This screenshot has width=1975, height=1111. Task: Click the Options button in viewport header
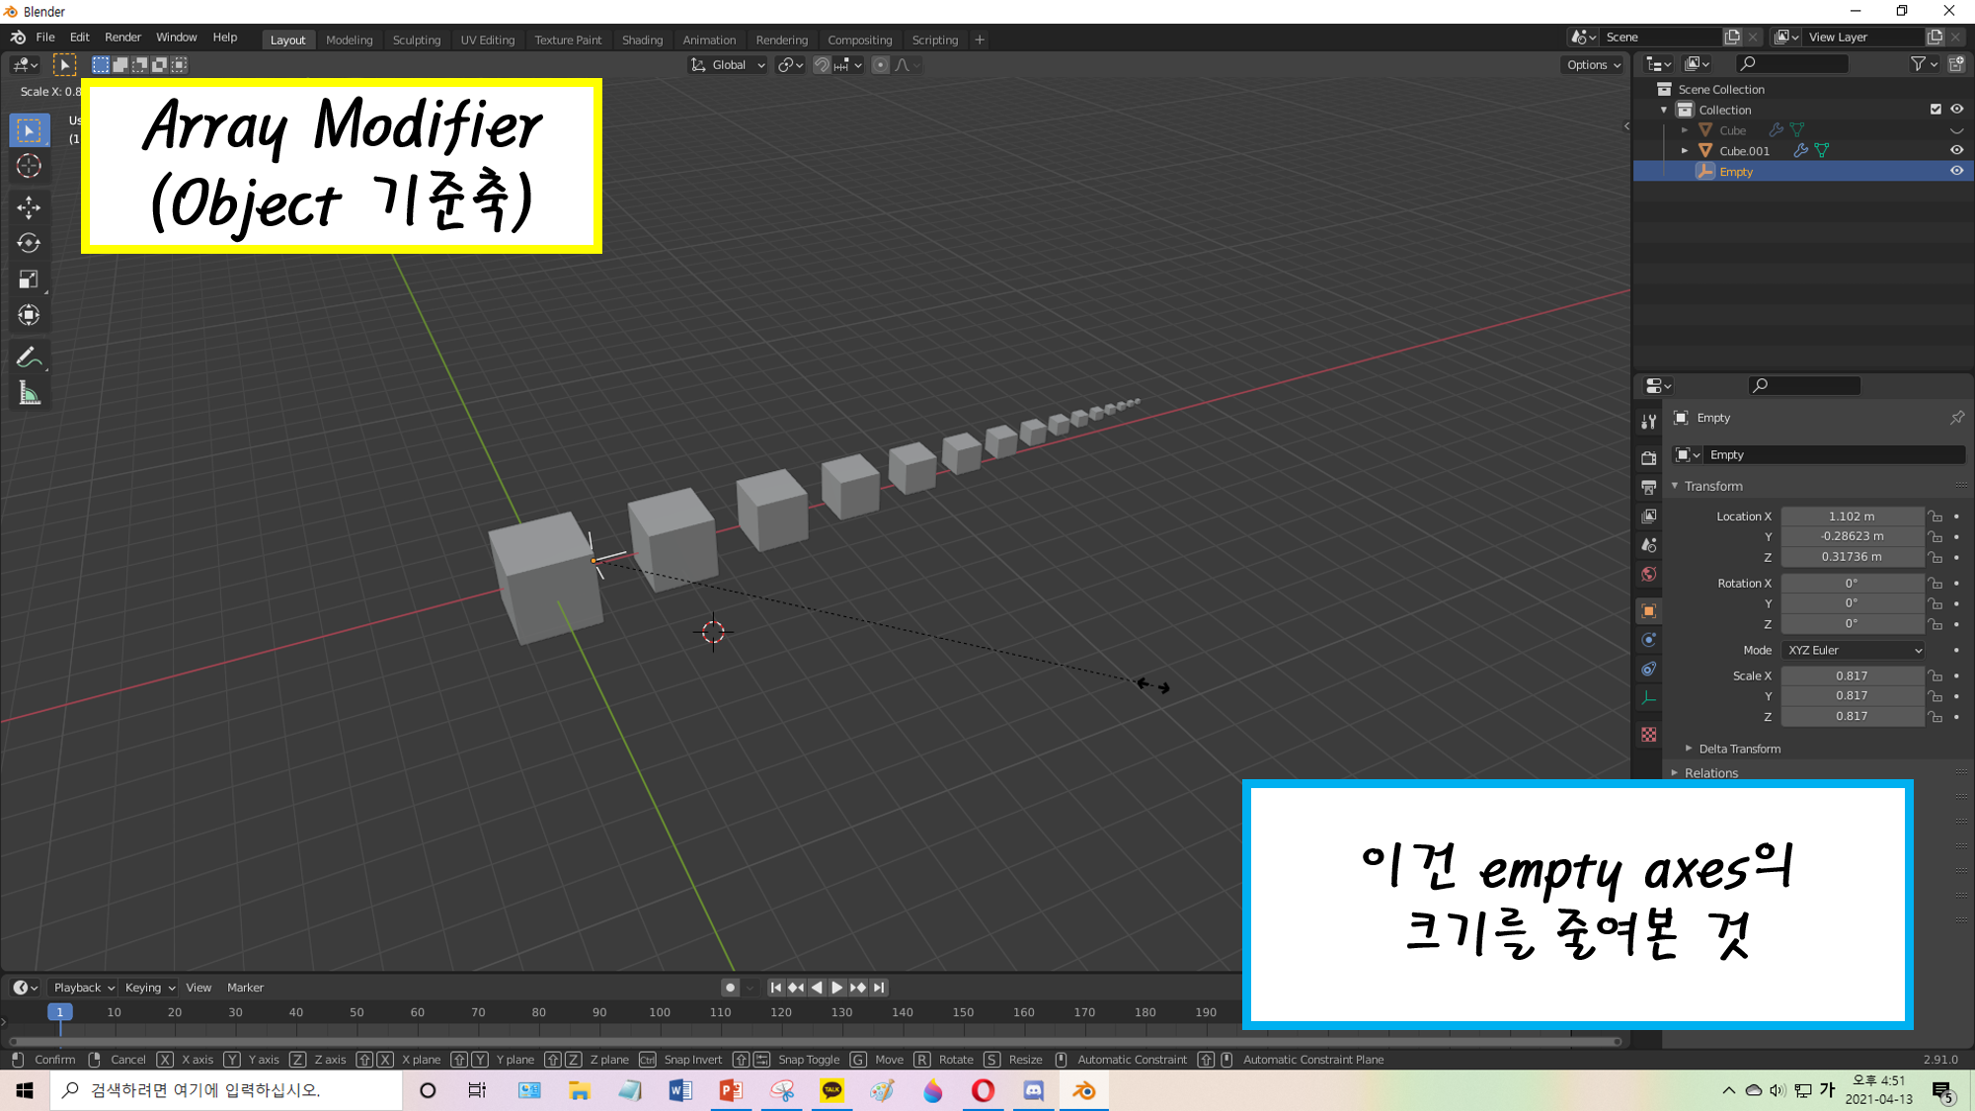(x=1593, y=65)
